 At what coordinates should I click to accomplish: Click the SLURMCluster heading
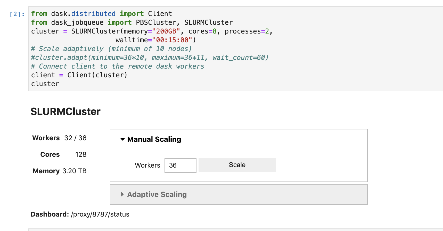pos(65,112)
